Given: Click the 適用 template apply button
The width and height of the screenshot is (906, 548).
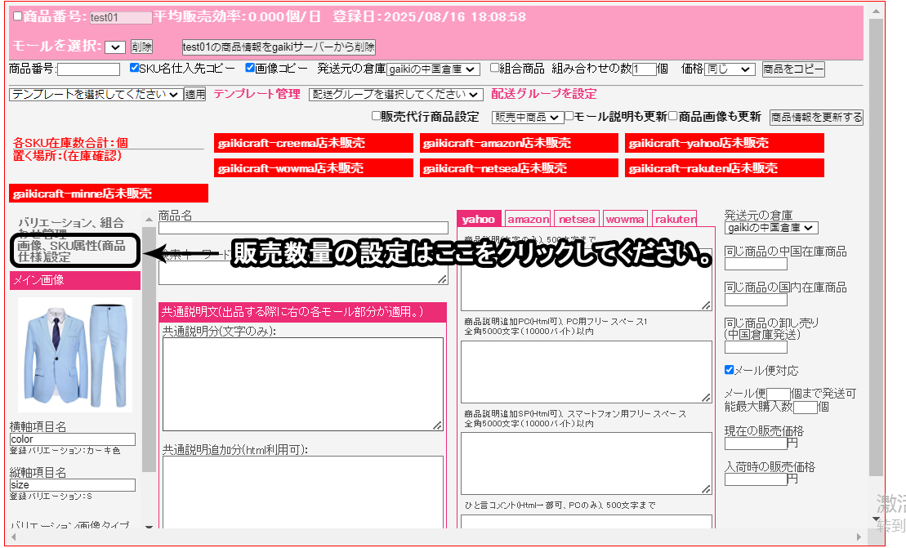Looking at the screenshot, I should pyautogui.click(x=195, y=95).
